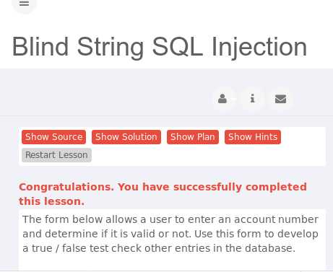Click 'this lesson.' in the red message
The width and height of the screenshot is (333, 272).
coord(52,201)
